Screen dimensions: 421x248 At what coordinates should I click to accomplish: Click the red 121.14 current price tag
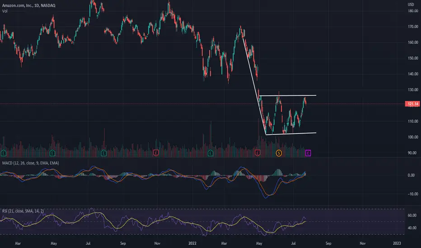(412, 104)
